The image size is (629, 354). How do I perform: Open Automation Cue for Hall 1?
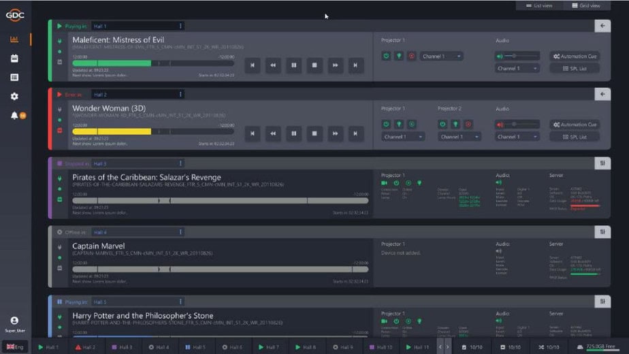(x=575, y=57)
